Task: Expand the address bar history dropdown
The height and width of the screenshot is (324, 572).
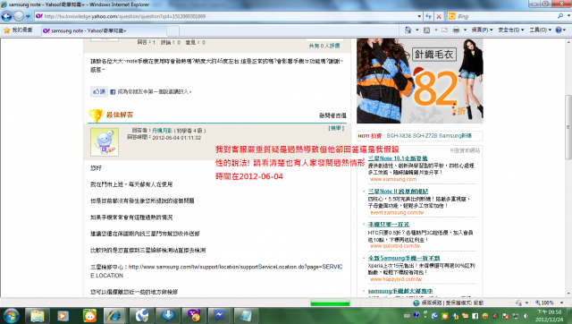Action: click(x=419, y=16)
